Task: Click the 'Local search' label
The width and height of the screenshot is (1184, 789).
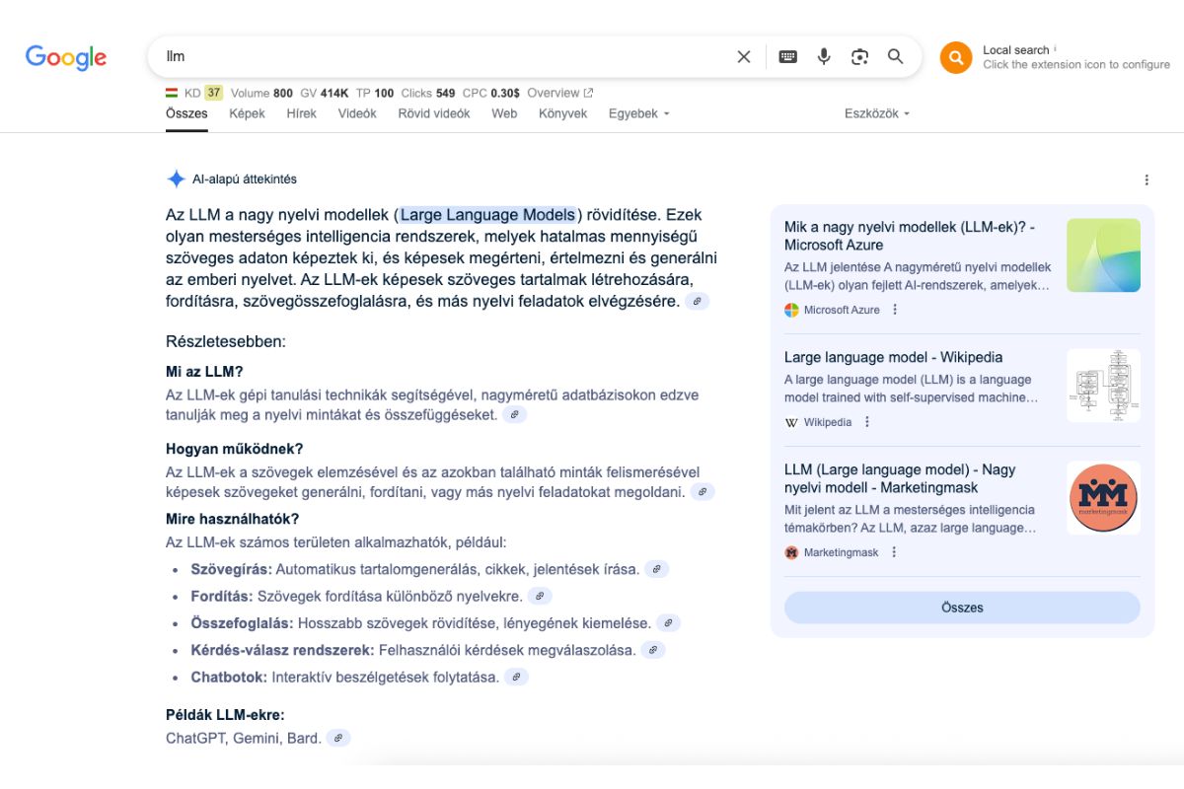Action: 1016,50
